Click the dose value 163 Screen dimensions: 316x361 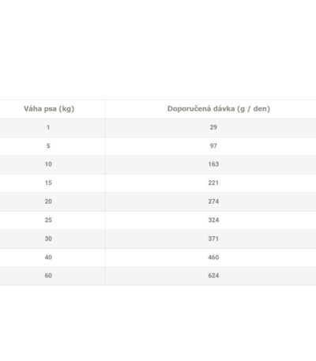(x=213, y=164)
